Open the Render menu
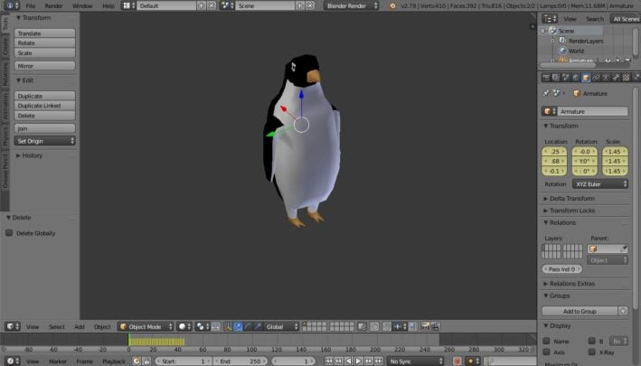This screenshot has height=366, width=641. click(54, 5)
